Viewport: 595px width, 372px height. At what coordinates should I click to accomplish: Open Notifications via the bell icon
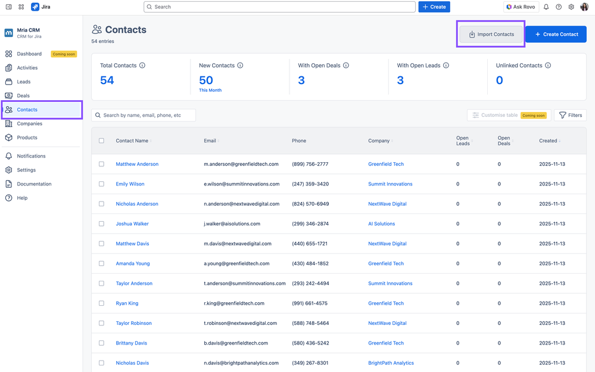pyautogui.click(x=10, y=156)
